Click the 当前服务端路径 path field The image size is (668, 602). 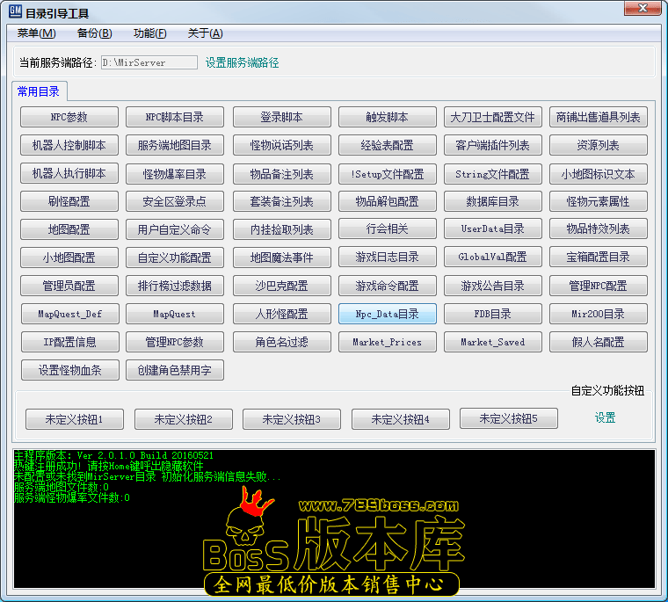point(149,62)
